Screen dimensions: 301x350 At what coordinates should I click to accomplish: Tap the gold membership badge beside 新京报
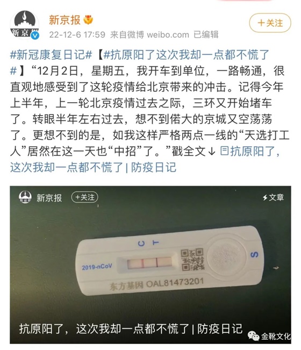pos(88,20)
